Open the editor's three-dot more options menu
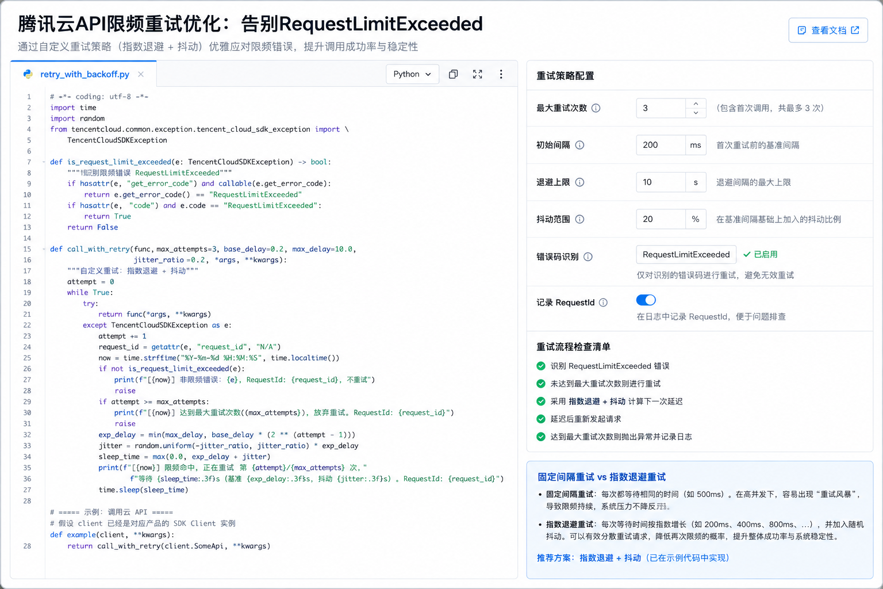883x589 pixels. pos(501,74)
